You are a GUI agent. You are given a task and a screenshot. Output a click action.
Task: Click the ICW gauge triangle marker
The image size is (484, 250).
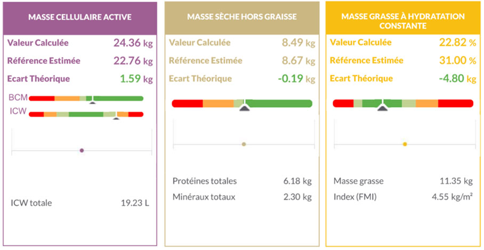[x=116, y=117]
